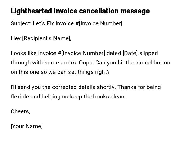Click the [Invoice Number] placeholder in subject
This screenshot has height=143, width=189.
(101, 23)
